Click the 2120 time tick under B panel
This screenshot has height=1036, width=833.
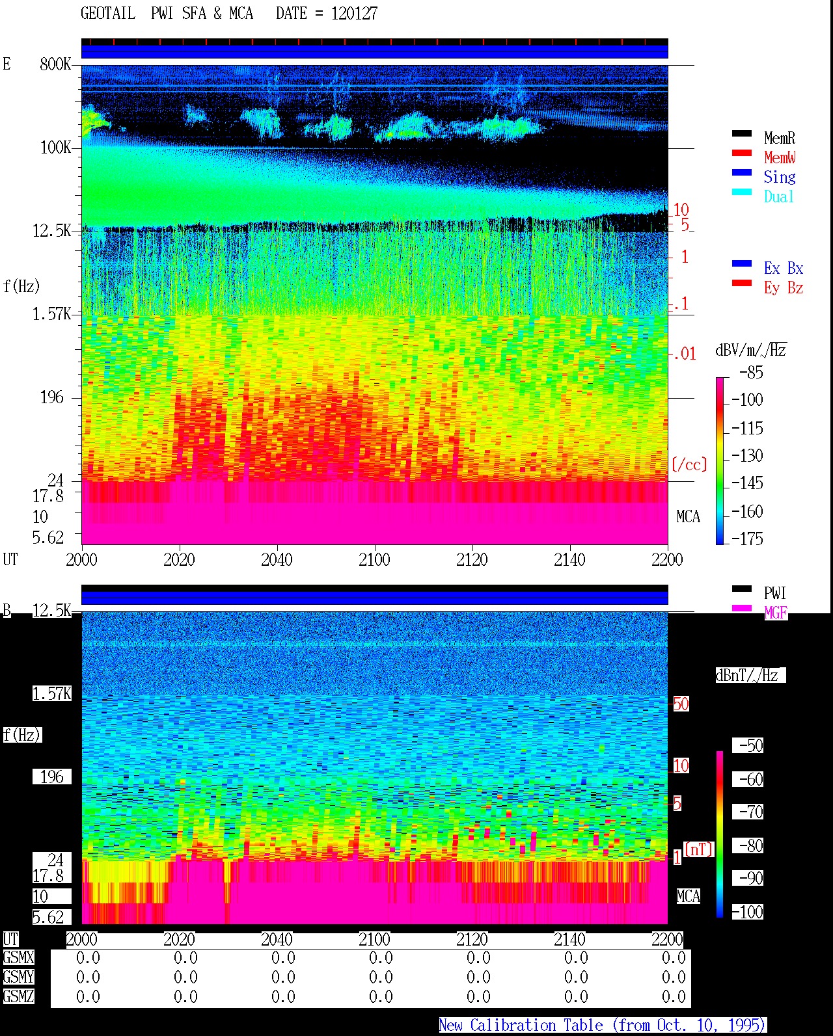point(472,939)
